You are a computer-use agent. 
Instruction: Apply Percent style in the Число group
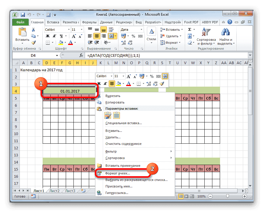click(133, 35)
